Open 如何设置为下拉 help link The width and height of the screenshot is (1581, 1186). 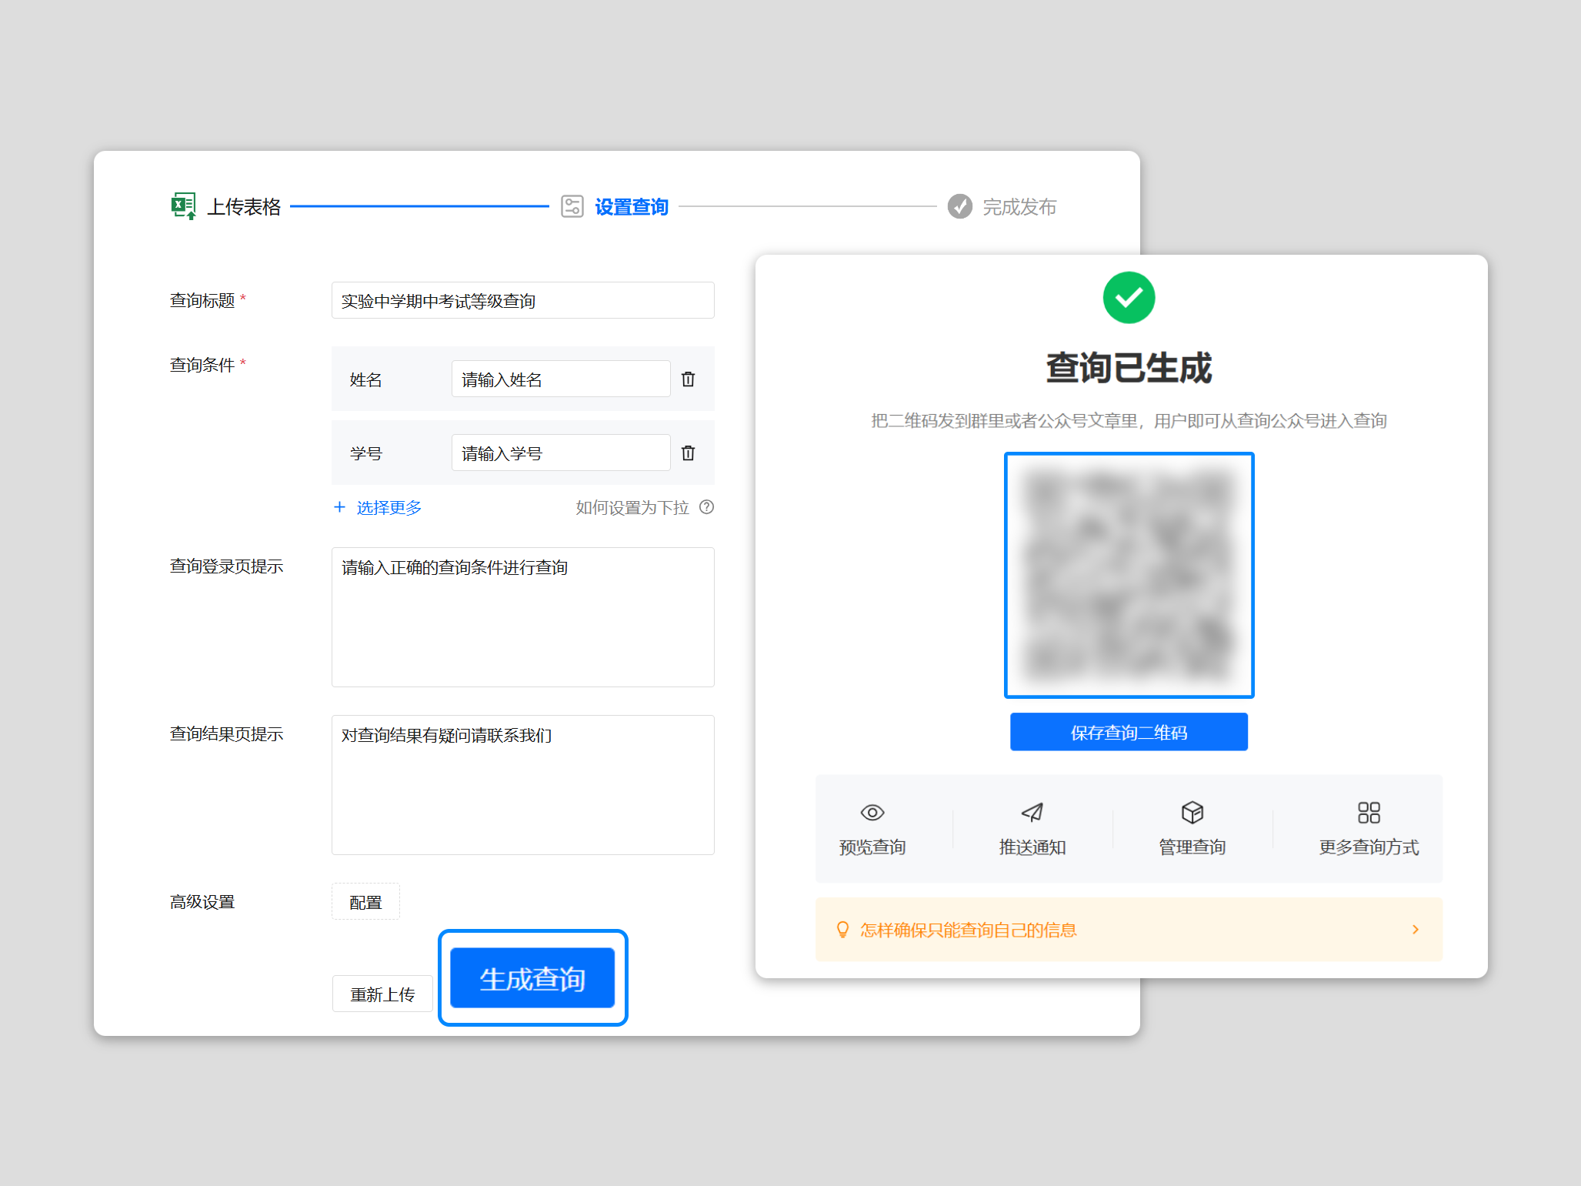pyautogui.click(x=632, y=508)
